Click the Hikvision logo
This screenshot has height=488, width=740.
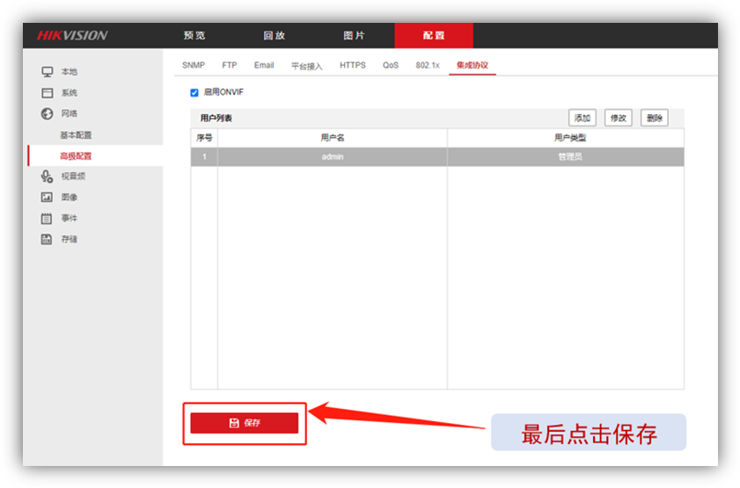point(72,35)
